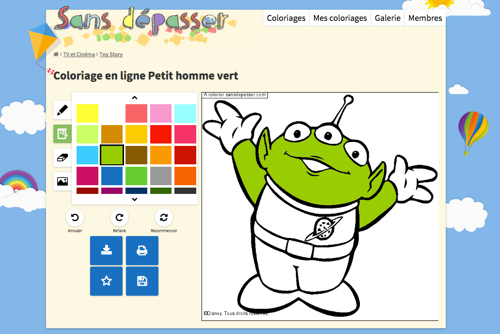Pick the magenta swatch
This screenshot has width=500, height=334.
pos(87,176)
